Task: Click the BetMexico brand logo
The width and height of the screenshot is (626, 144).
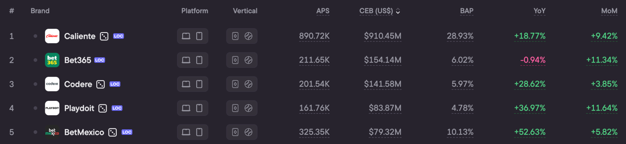Action: click(x=52, y=132)
